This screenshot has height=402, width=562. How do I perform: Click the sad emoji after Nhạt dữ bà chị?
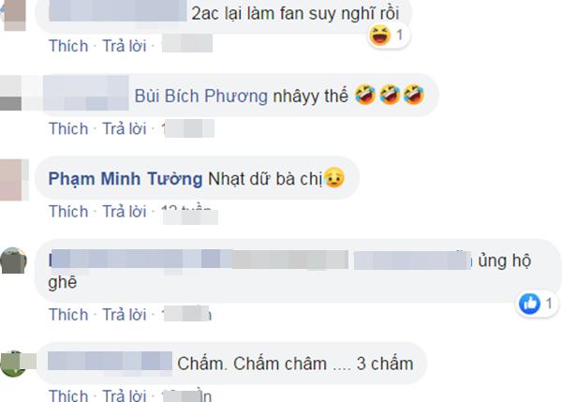click(x=334, y=177)
